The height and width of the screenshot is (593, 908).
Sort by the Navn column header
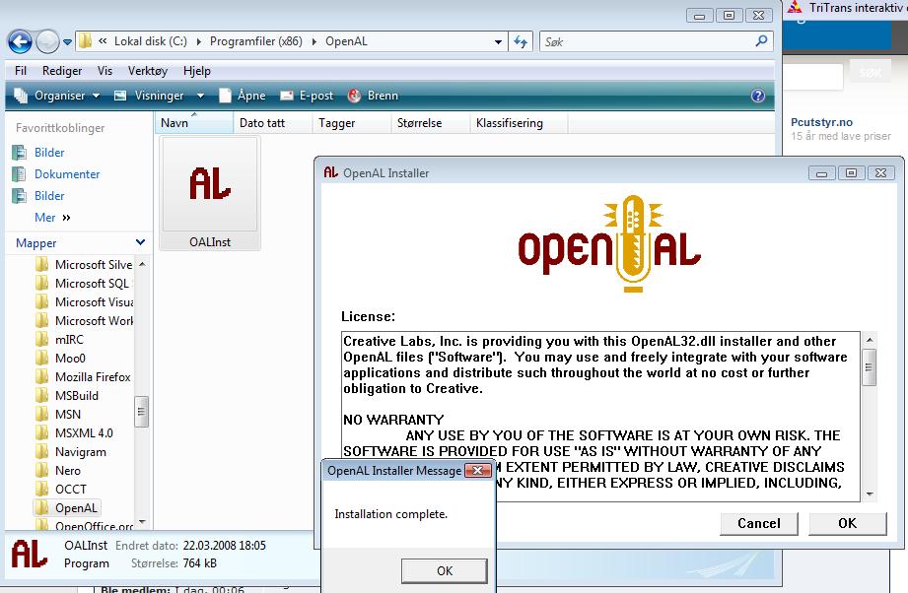coord(194,123)
